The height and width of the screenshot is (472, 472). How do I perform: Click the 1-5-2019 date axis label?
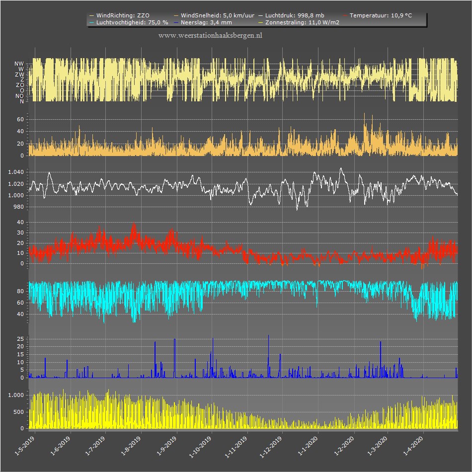(x=25, y=446)
